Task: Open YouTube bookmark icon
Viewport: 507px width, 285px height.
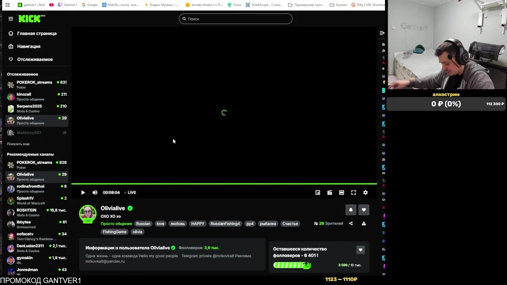Action: click(x=51, y=5)
